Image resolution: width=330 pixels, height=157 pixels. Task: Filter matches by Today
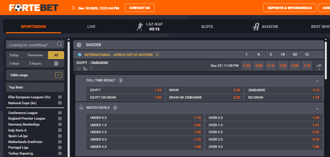[14, 55]
